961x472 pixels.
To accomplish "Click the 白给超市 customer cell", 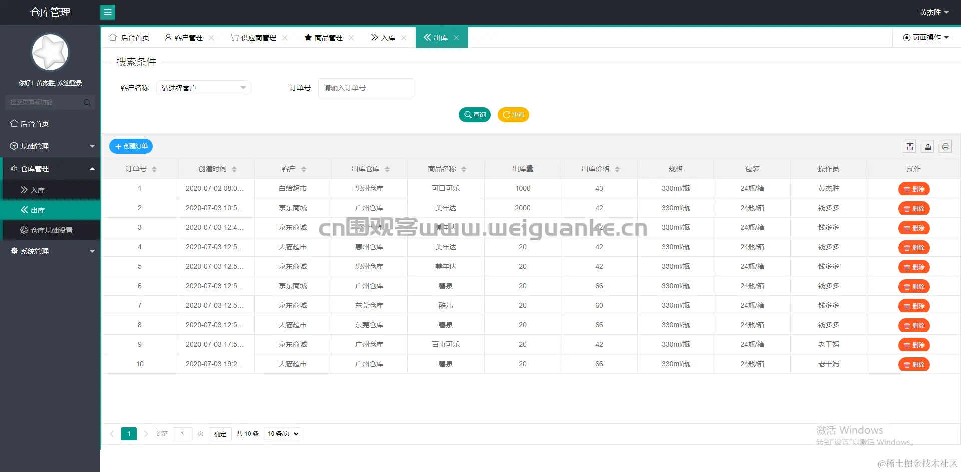I will coord(293,188).
